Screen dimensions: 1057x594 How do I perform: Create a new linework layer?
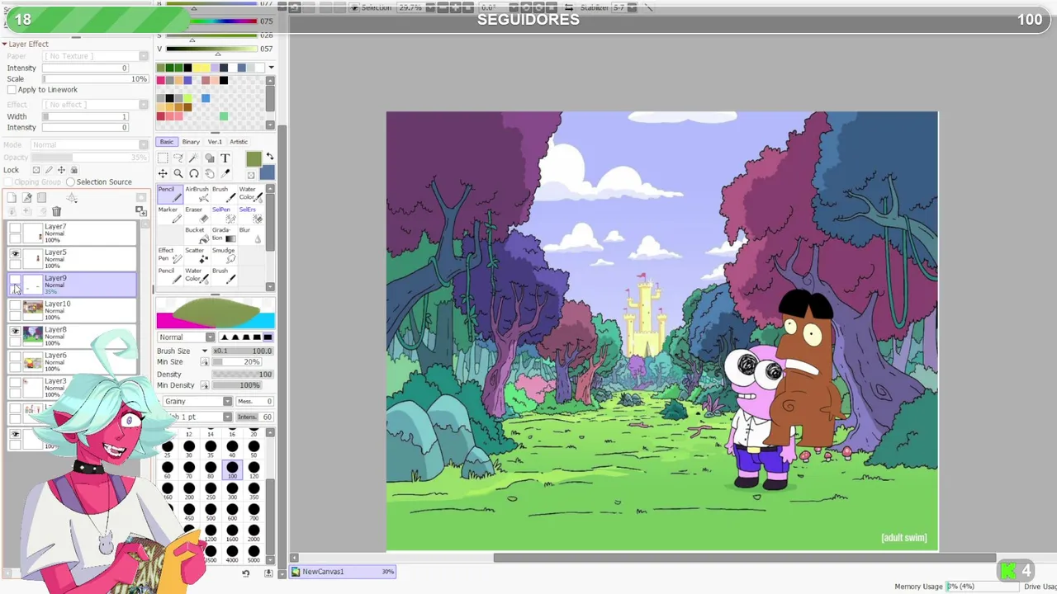click(x=26, y=197)
